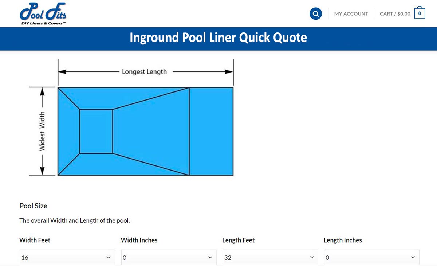The height and width of the screenshot is (266, 437).
Task: Click the Longest Length label on the diagram
Action: (x=144, y=71)
